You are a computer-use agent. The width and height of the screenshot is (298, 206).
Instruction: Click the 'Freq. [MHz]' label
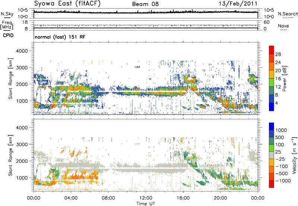pyautogui.click(x=7, y=25)
